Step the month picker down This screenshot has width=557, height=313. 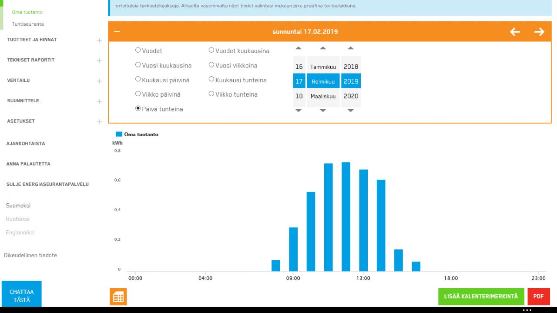[323, 111]
